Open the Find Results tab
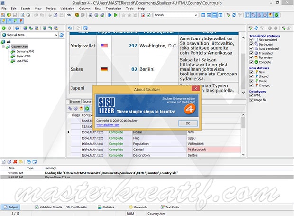294x216 pixels. pos(76,207)
